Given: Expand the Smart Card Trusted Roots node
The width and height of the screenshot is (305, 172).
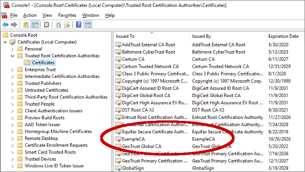Looking at the screenshot, I should [12, 153].
